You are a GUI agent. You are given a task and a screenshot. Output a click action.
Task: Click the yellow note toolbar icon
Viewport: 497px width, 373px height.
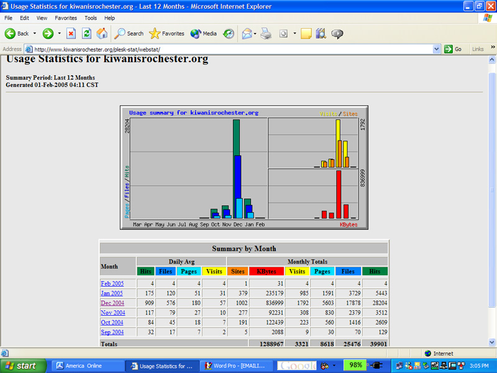pos(306,34)
